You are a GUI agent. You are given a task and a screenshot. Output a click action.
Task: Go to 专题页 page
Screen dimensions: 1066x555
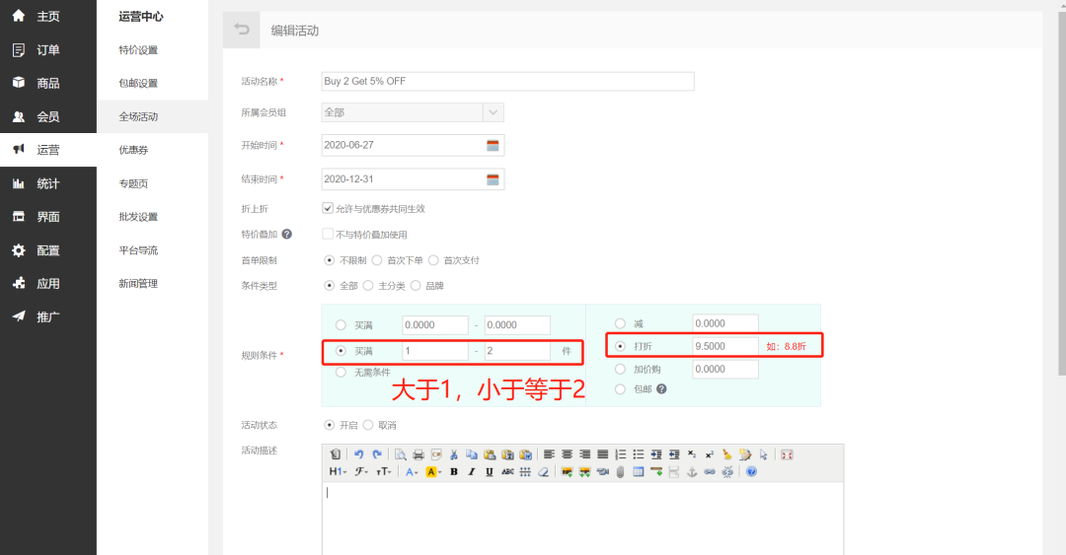[x=133, y=183]
